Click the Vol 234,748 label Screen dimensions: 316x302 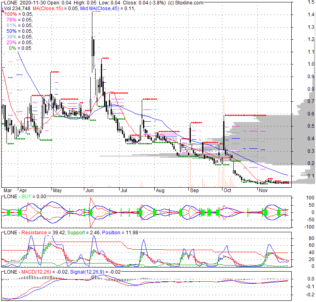point(17,9)
